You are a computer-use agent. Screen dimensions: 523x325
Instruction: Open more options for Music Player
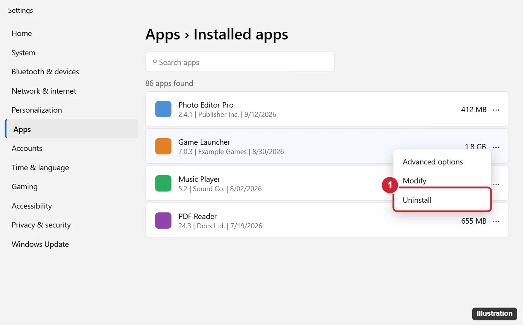496,184
